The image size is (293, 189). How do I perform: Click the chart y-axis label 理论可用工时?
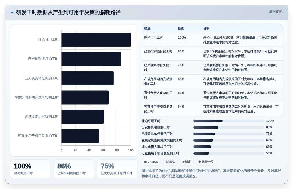click(48, 40)
